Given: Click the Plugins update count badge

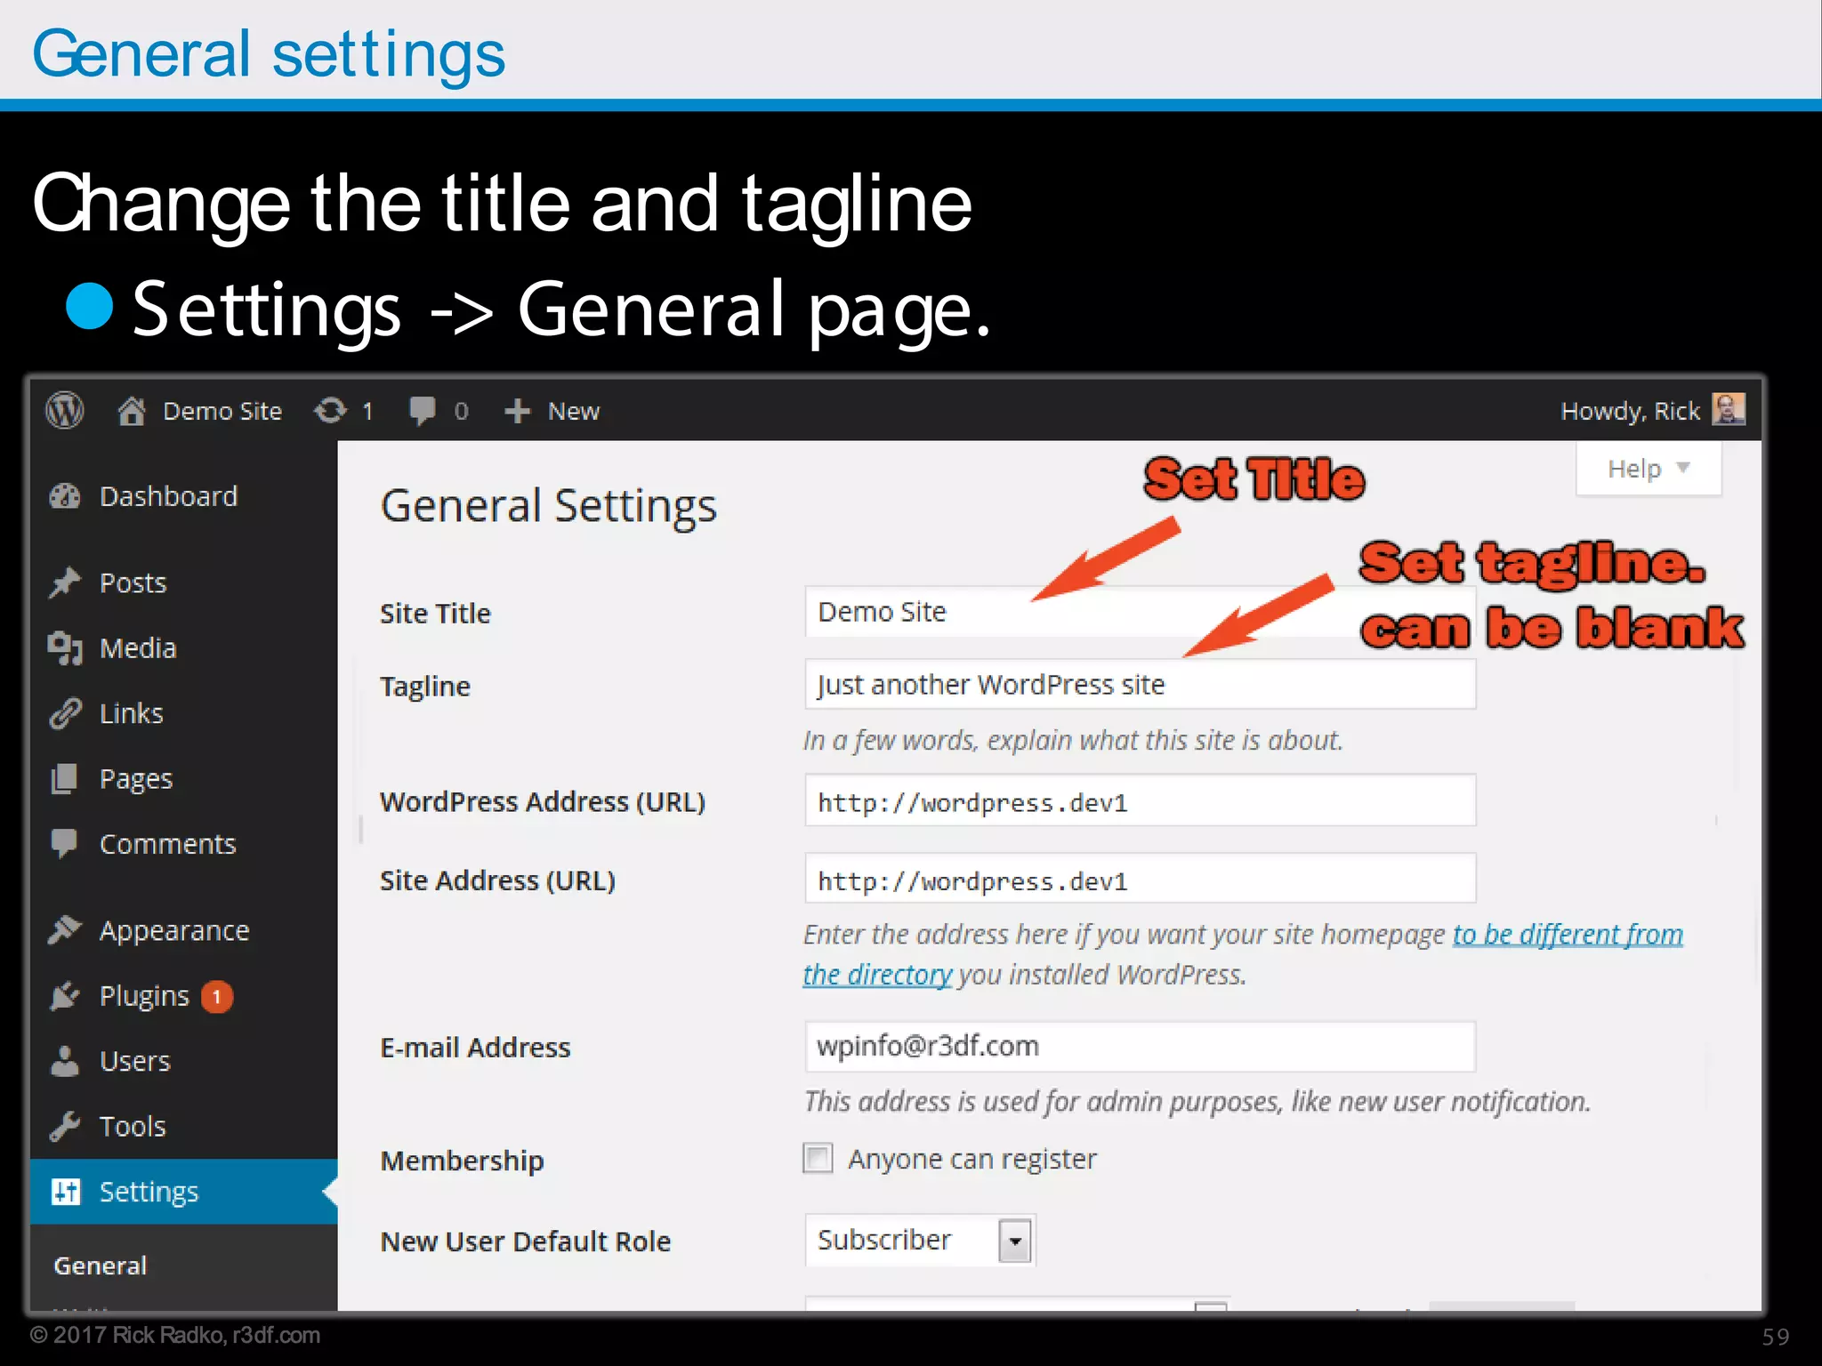Looking at the screenshot, I should pyautogui.click(x=216, y=997).
